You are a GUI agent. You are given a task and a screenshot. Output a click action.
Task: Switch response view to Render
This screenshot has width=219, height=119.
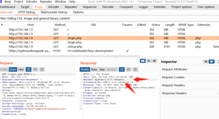[x=112, y=70]
